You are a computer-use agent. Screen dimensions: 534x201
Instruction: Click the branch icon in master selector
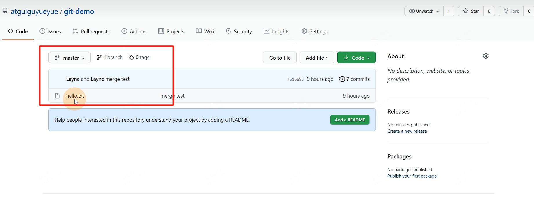[x=57, y=58]
